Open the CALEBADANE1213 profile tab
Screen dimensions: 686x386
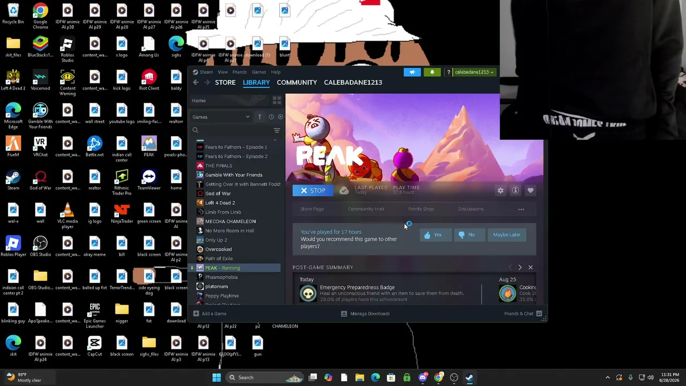(x=353, y=83)
